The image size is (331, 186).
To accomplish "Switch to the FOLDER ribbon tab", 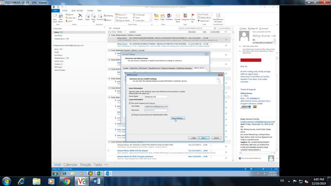I will pyautogui.click(x=90, y=11).
